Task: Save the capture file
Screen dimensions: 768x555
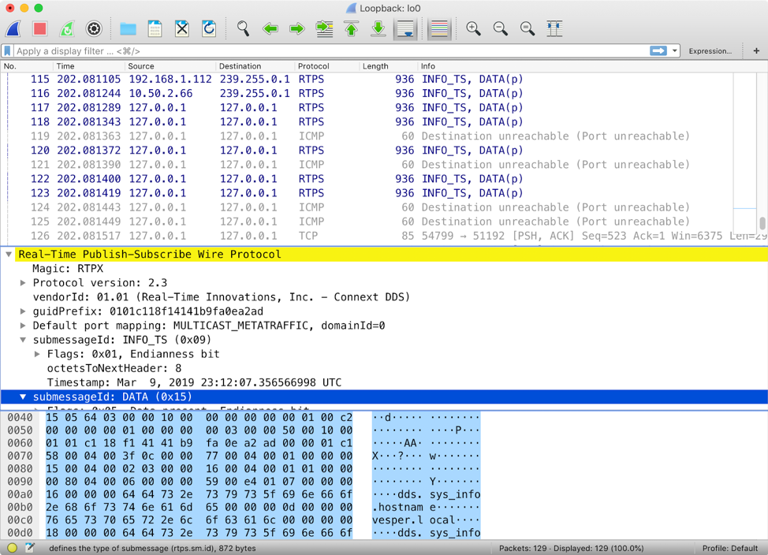Action: coord(155,29)
